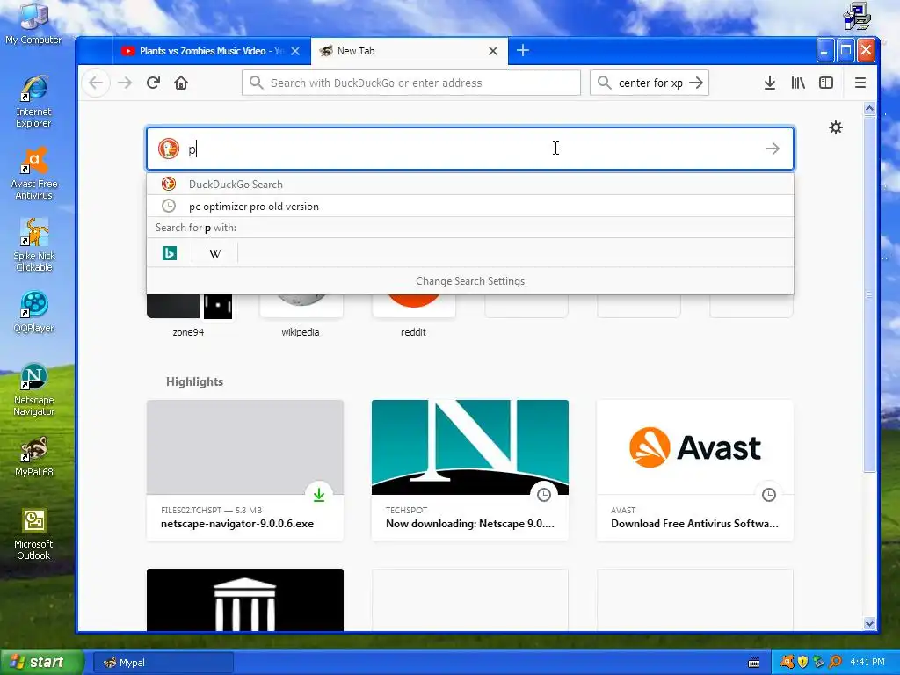This screenshot has width=900, height=675.
Task: Click the magnifier icon in the address bar
Action: 257,83
